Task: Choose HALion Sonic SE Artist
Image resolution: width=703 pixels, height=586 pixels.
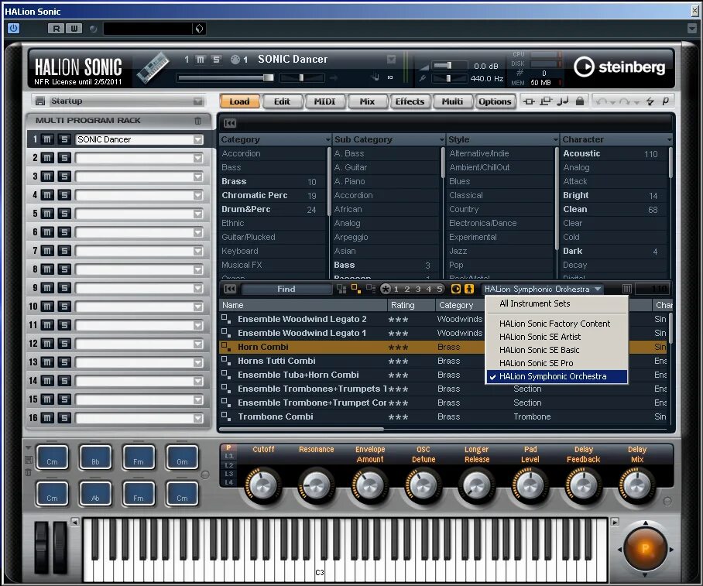Action: [x=557, y=337]
